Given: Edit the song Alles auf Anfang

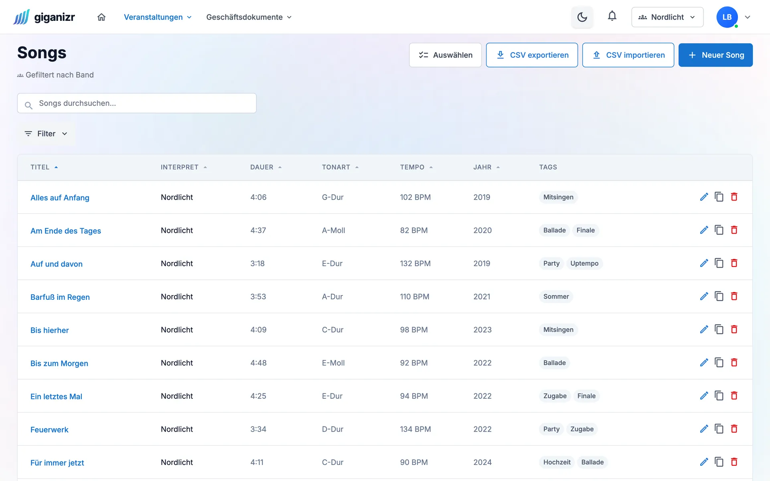Looking at the screenshot, I should tap(704, 197).
